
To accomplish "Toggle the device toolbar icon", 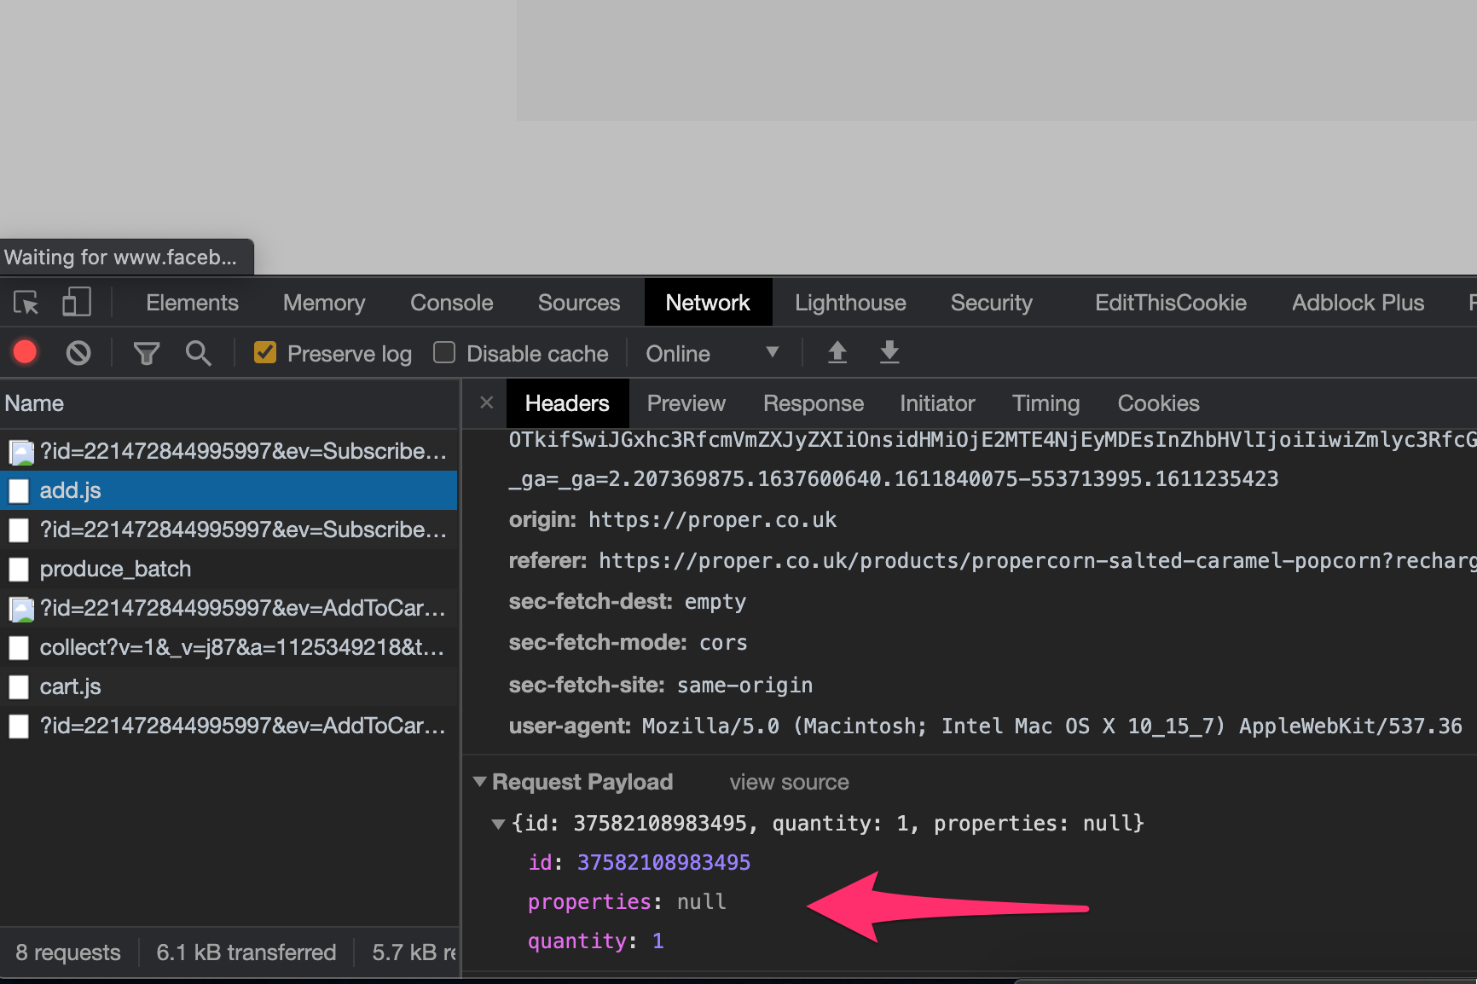I will pos(76,303).
